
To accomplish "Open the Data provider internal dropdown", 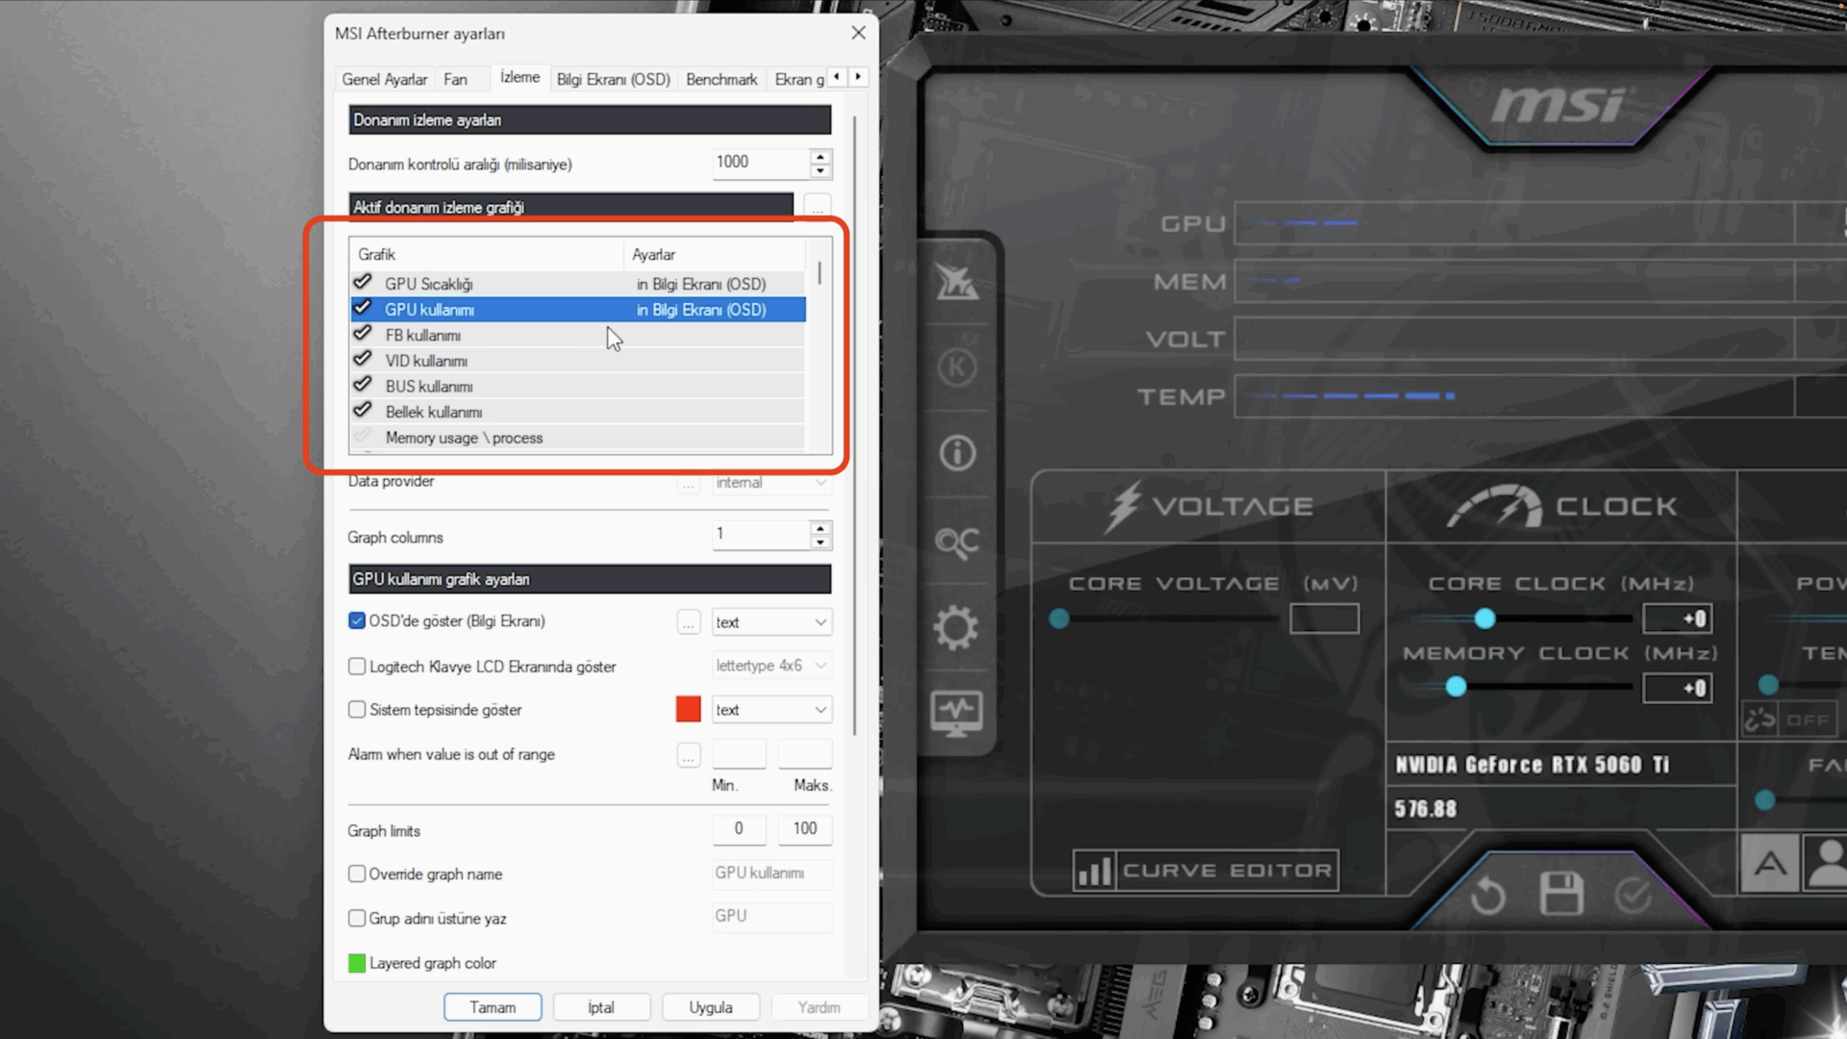I will 772,482.
